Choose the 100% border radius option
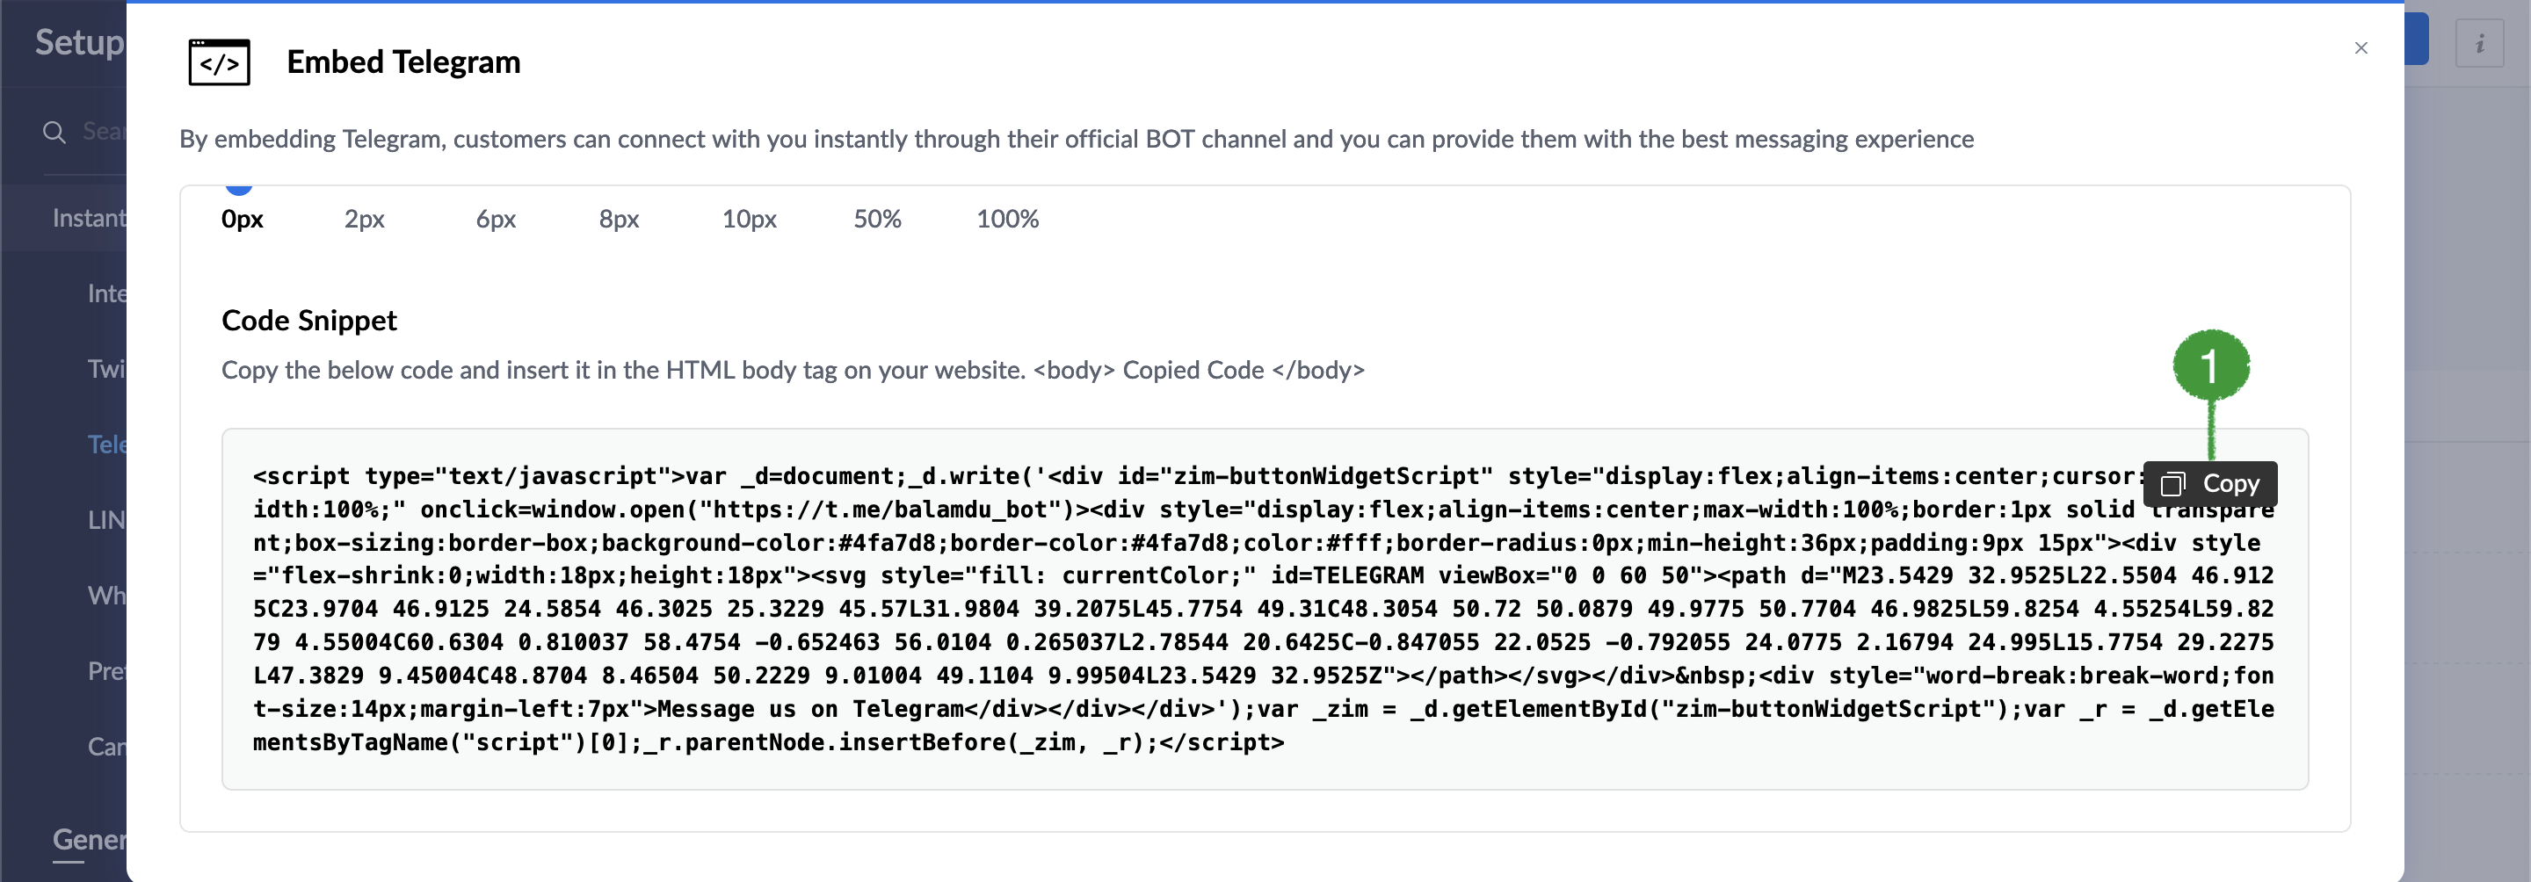The height and width of the screenshot is (882, 2531). click(1007, 218)
